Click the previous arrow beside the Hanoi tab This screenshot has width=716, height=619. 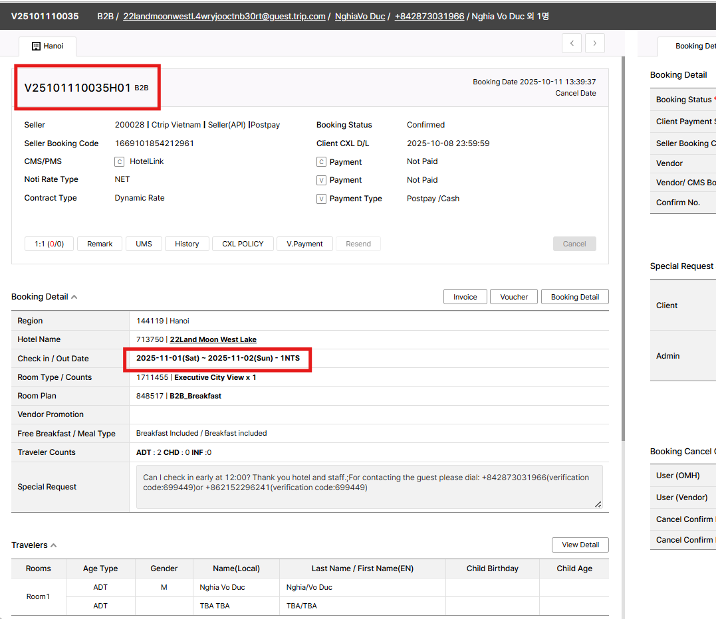pyautogui.click(x=572, y=43)
